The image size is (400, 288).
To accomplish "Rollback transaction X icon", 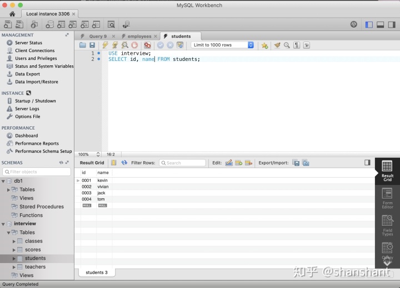I will pos(170,45).
